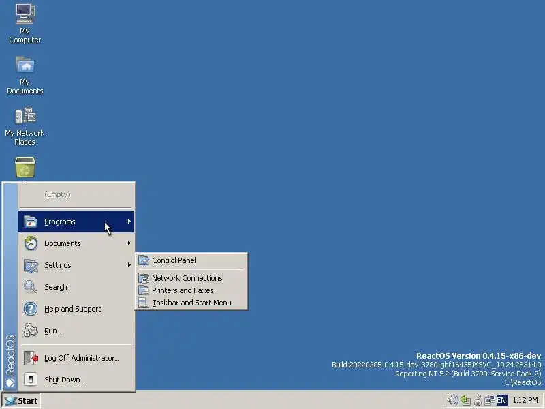545x409 pixels.
Task: Click the Settings icon in Start menu
Action: (x=31, y=265)
